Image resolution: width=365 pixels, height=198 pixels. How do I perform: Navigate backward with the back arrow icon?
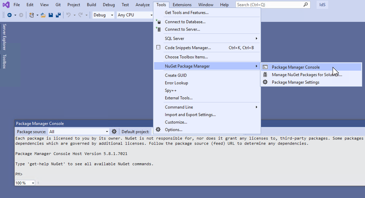(x=9, y=15)
